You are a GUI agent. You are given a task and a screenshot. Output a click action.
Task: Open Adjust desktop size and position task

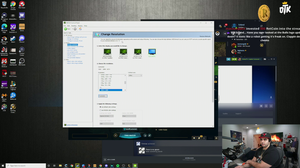tap(76, 54)
